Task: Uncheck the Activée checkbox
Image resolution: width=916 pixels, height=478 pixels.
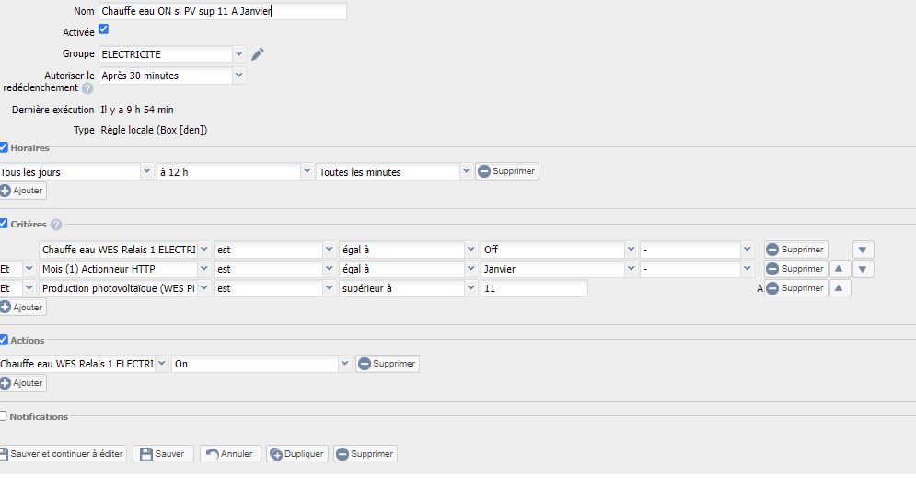Action: 104,29
